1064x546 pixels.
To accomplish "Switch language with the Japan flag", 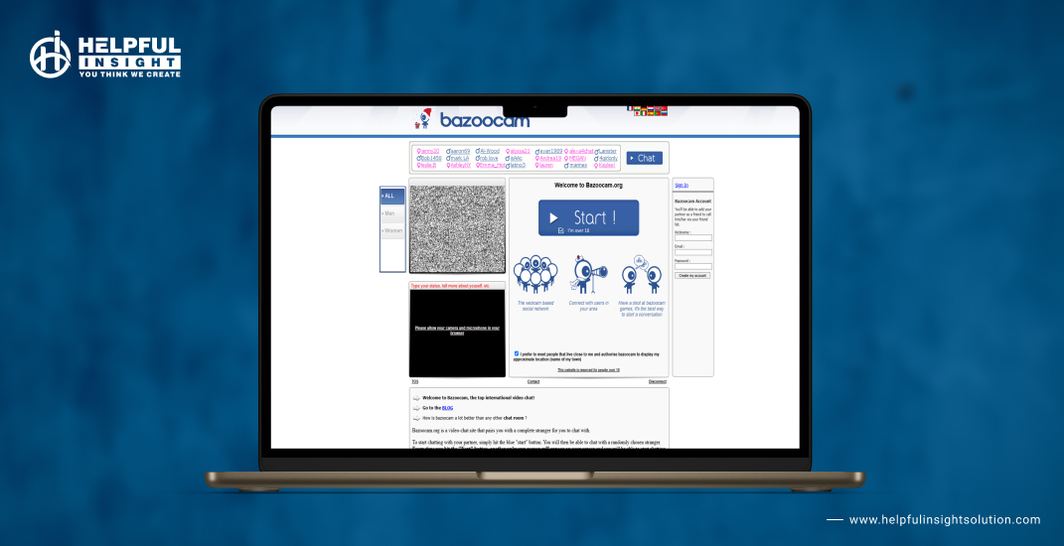I will click(x=637, y=113).
